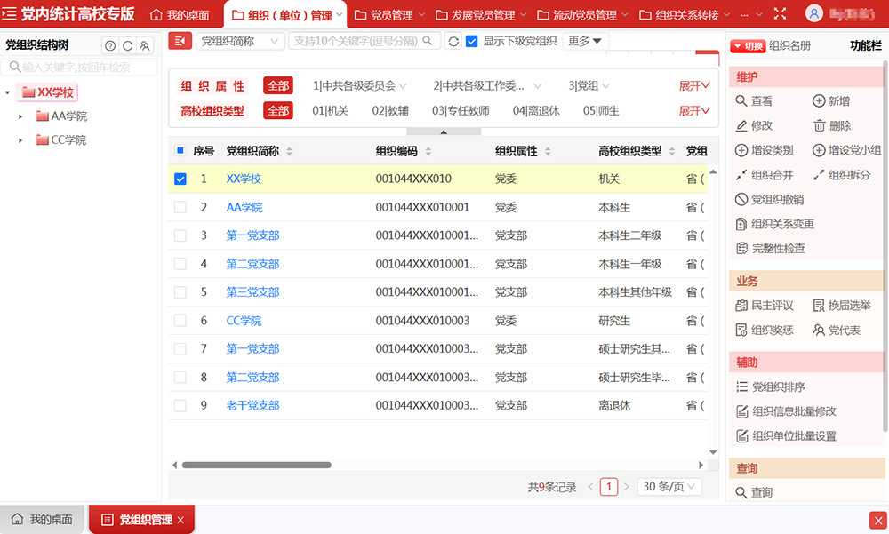Screen dimensions: 889x534
Task: Expand the CC学院 tree node arrow
Action: coord(20,140)
